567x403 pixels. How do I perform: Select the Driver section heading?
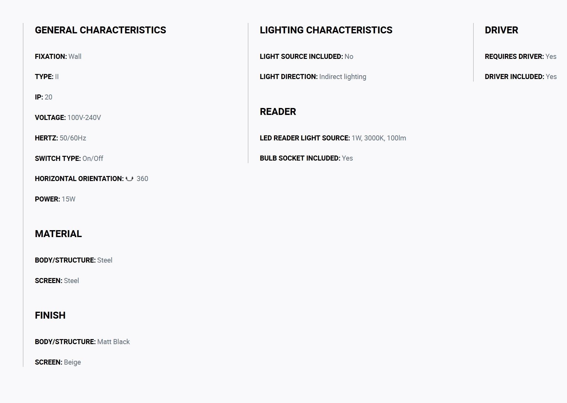(501, 30)
